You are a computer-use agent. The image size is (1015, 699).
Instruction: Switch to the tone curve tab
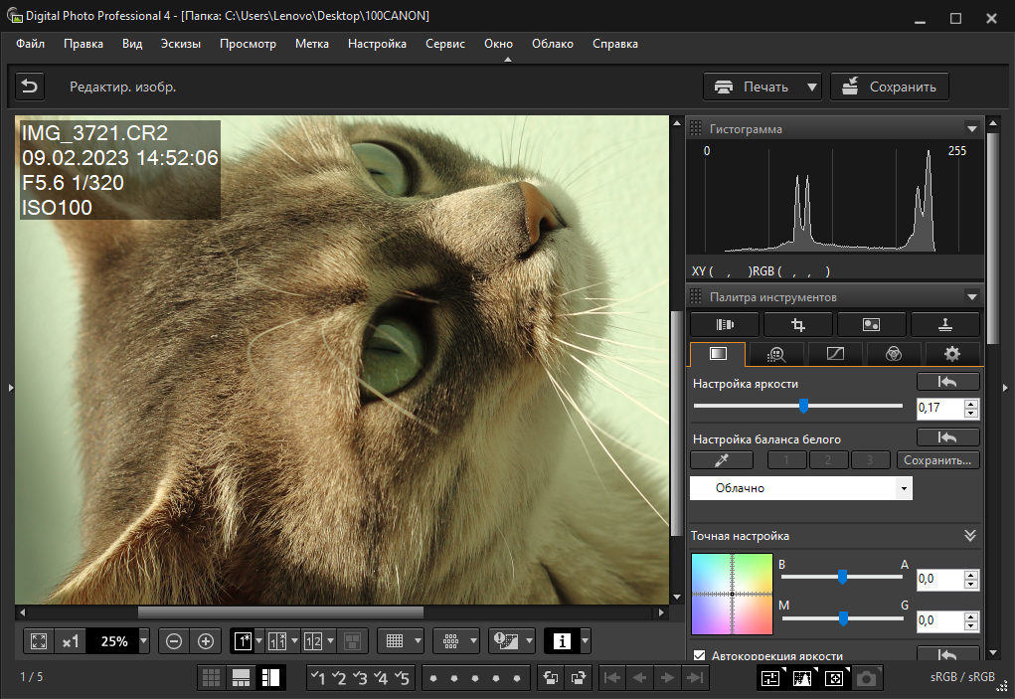[x=835, y=354]
